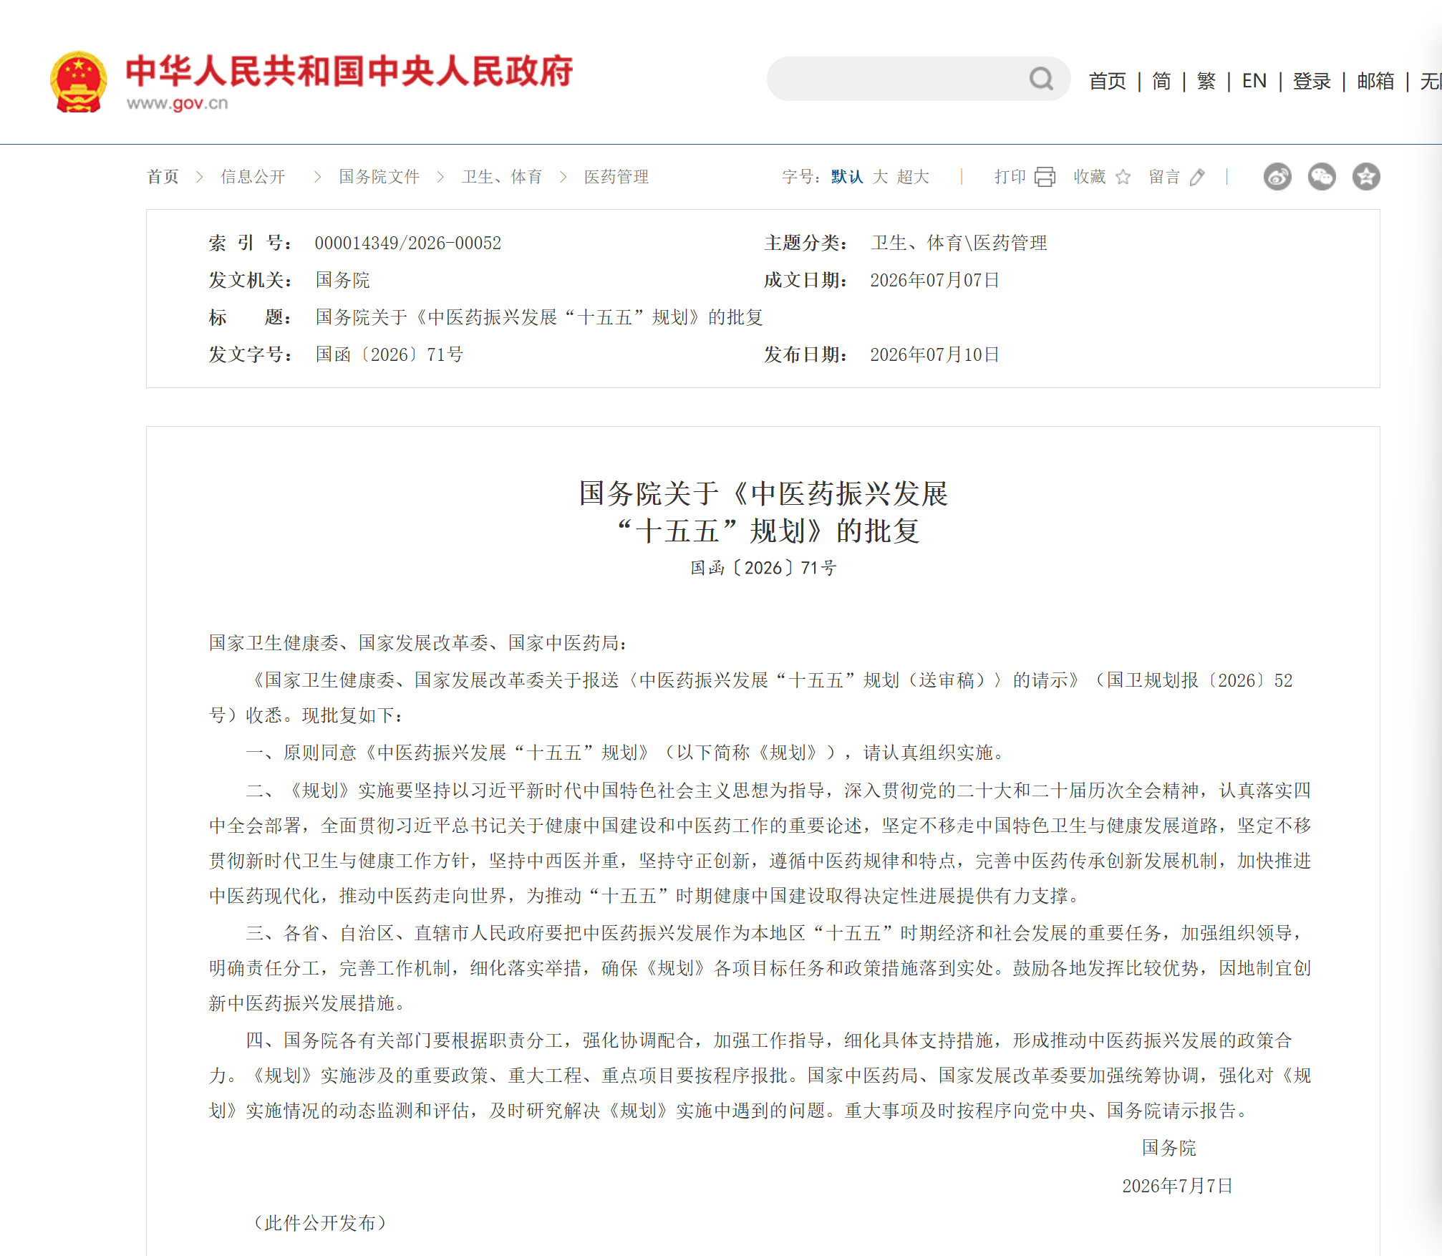Click the centered document number under the heading
The height and width of the screenshot is (1256, 1442).
[x=763, y=568]
